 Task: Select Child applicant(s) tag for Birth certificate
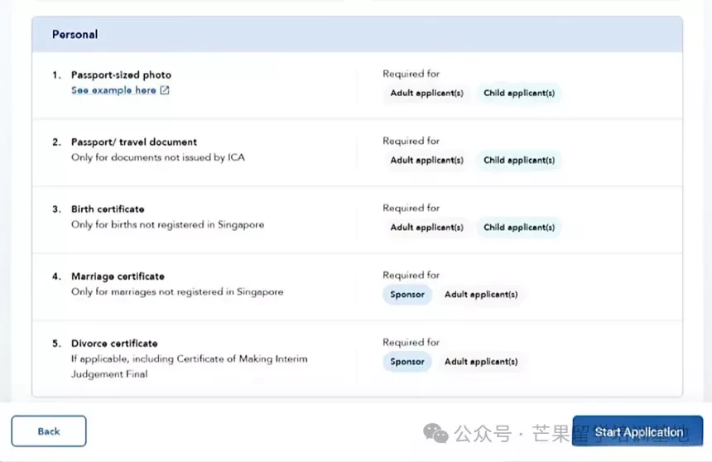tap(519, 228)
